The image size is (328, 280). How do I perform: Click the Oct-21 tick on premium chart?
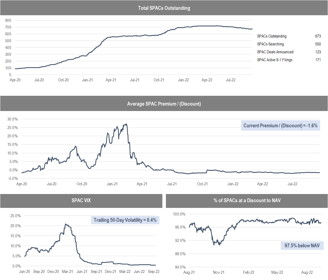(x=202, y=184)
